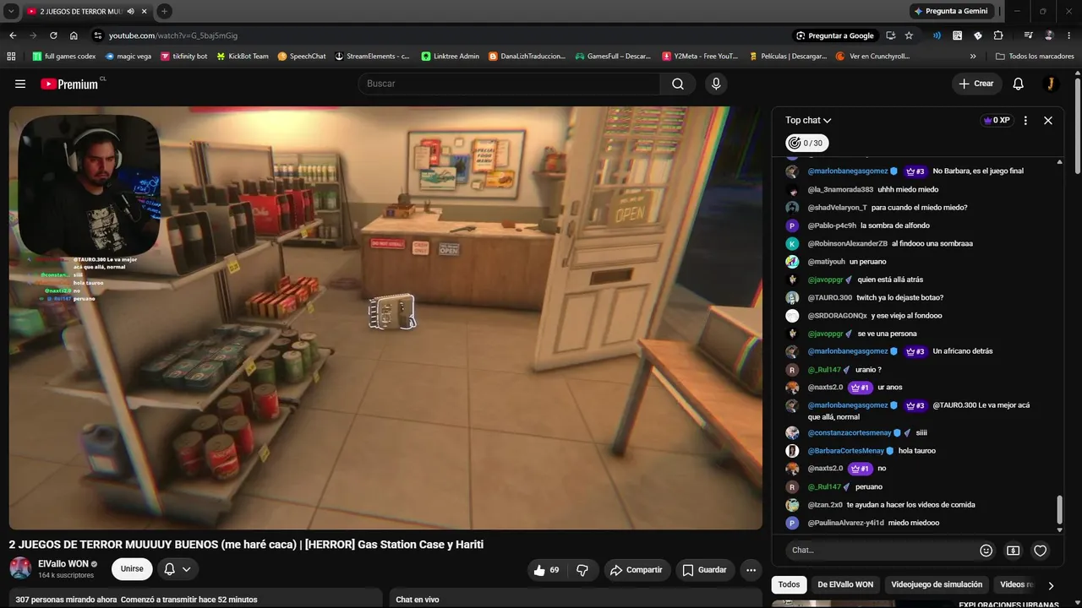Expand the notification bell options dropdown
1082x608 pixels.
pyautogui.click(x=186, y=569)
